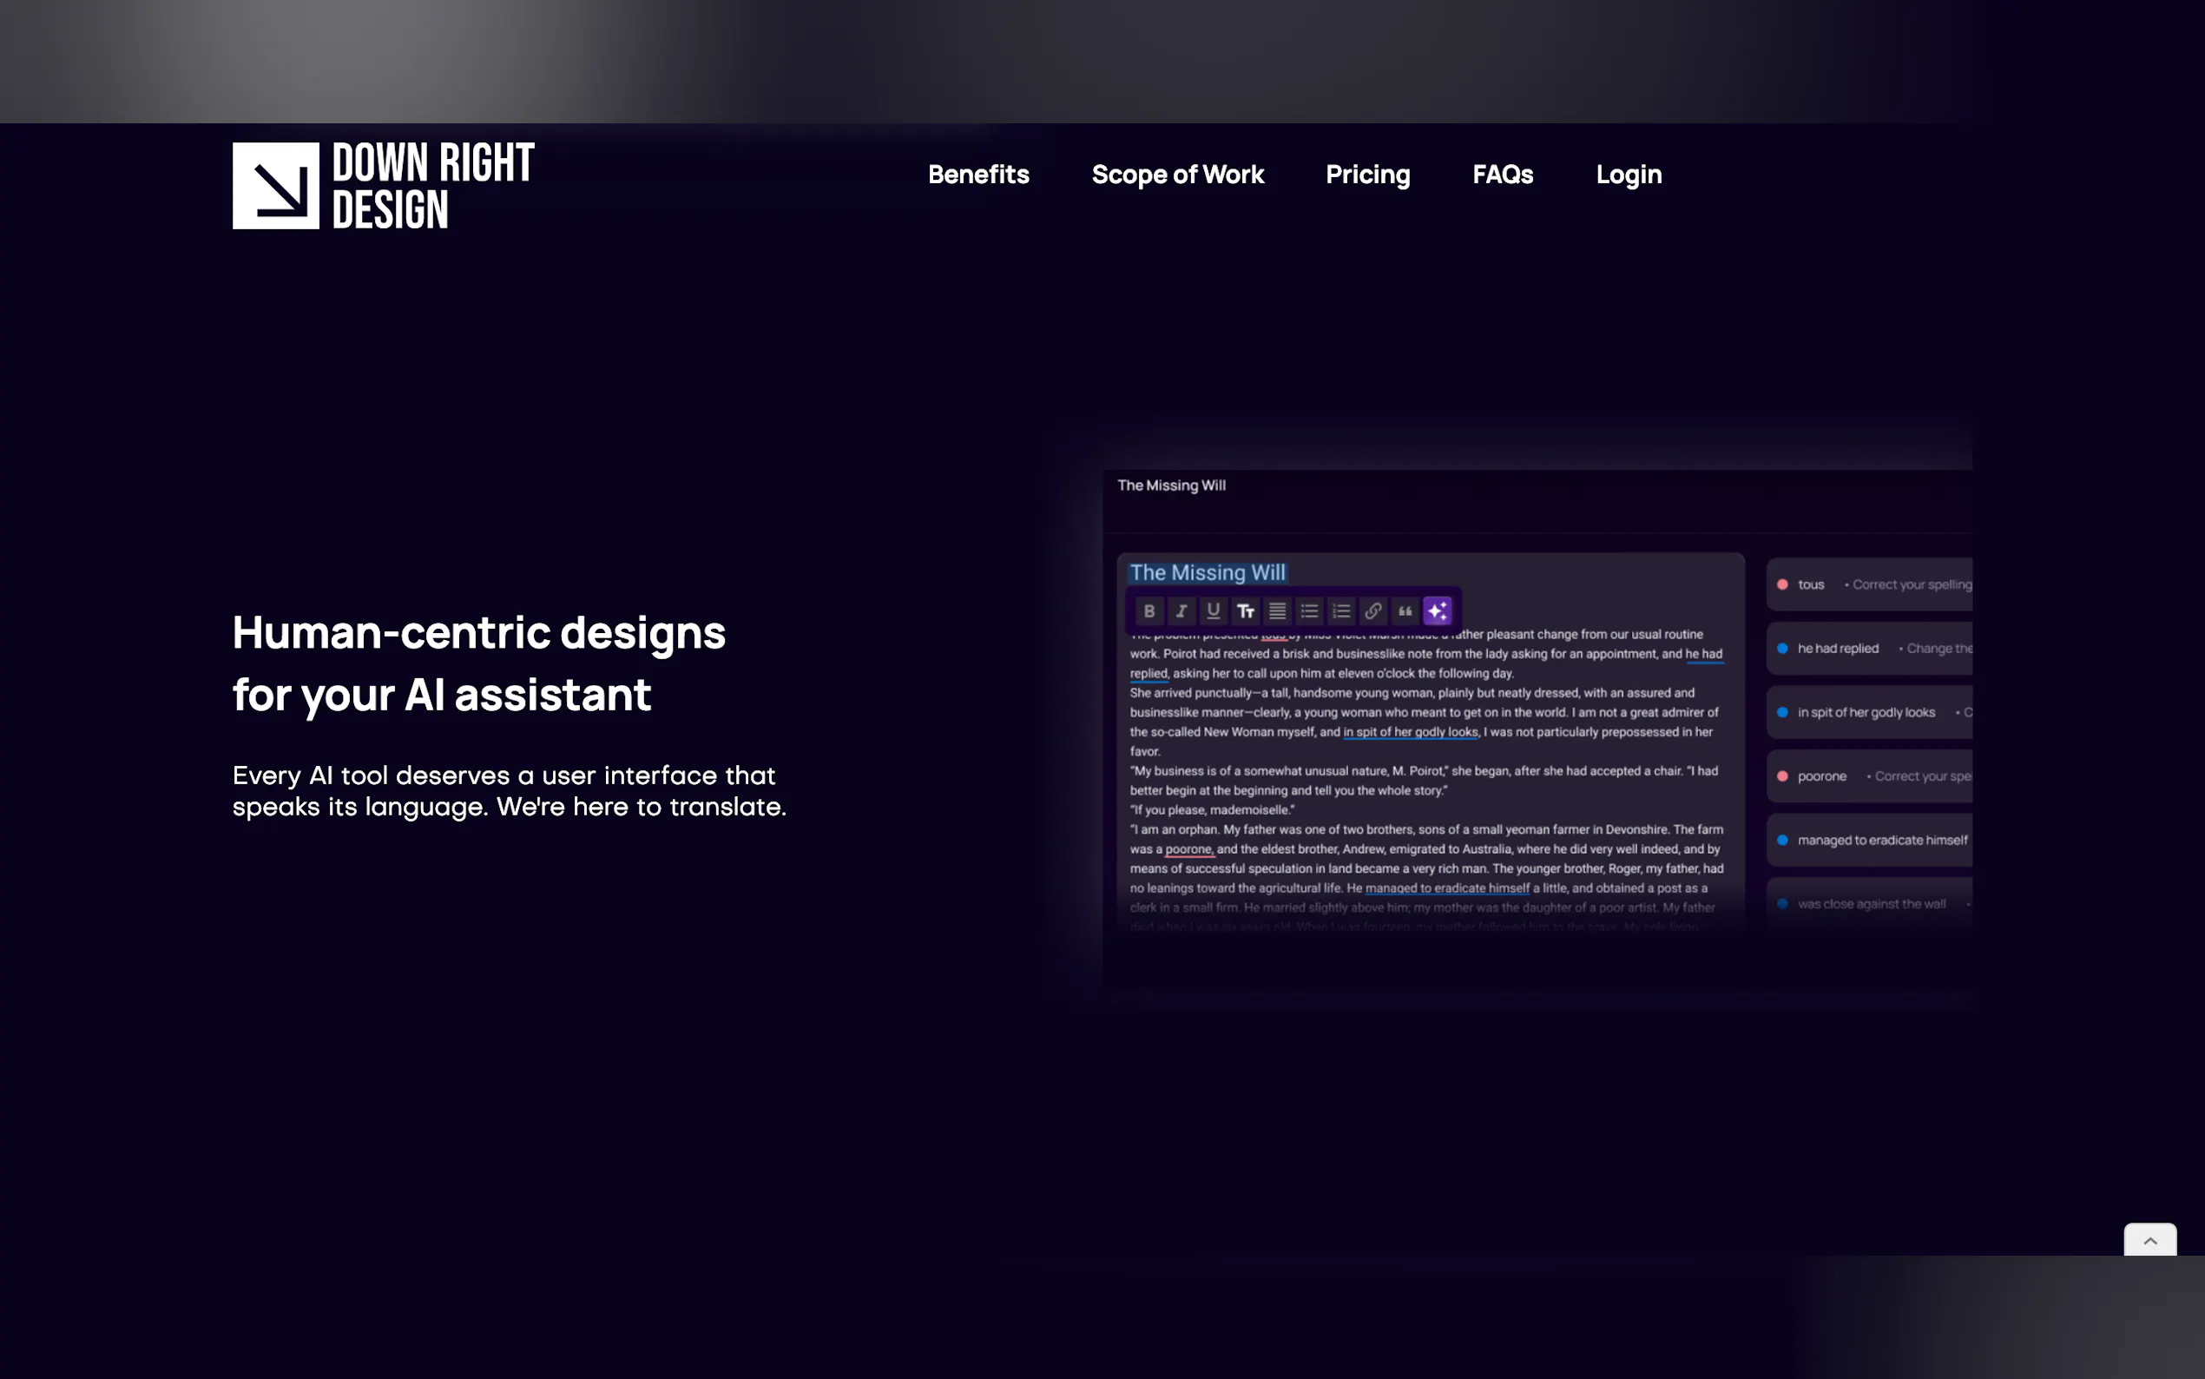Toggle underline in the editor toolbar

click(x=1214, y=611)
